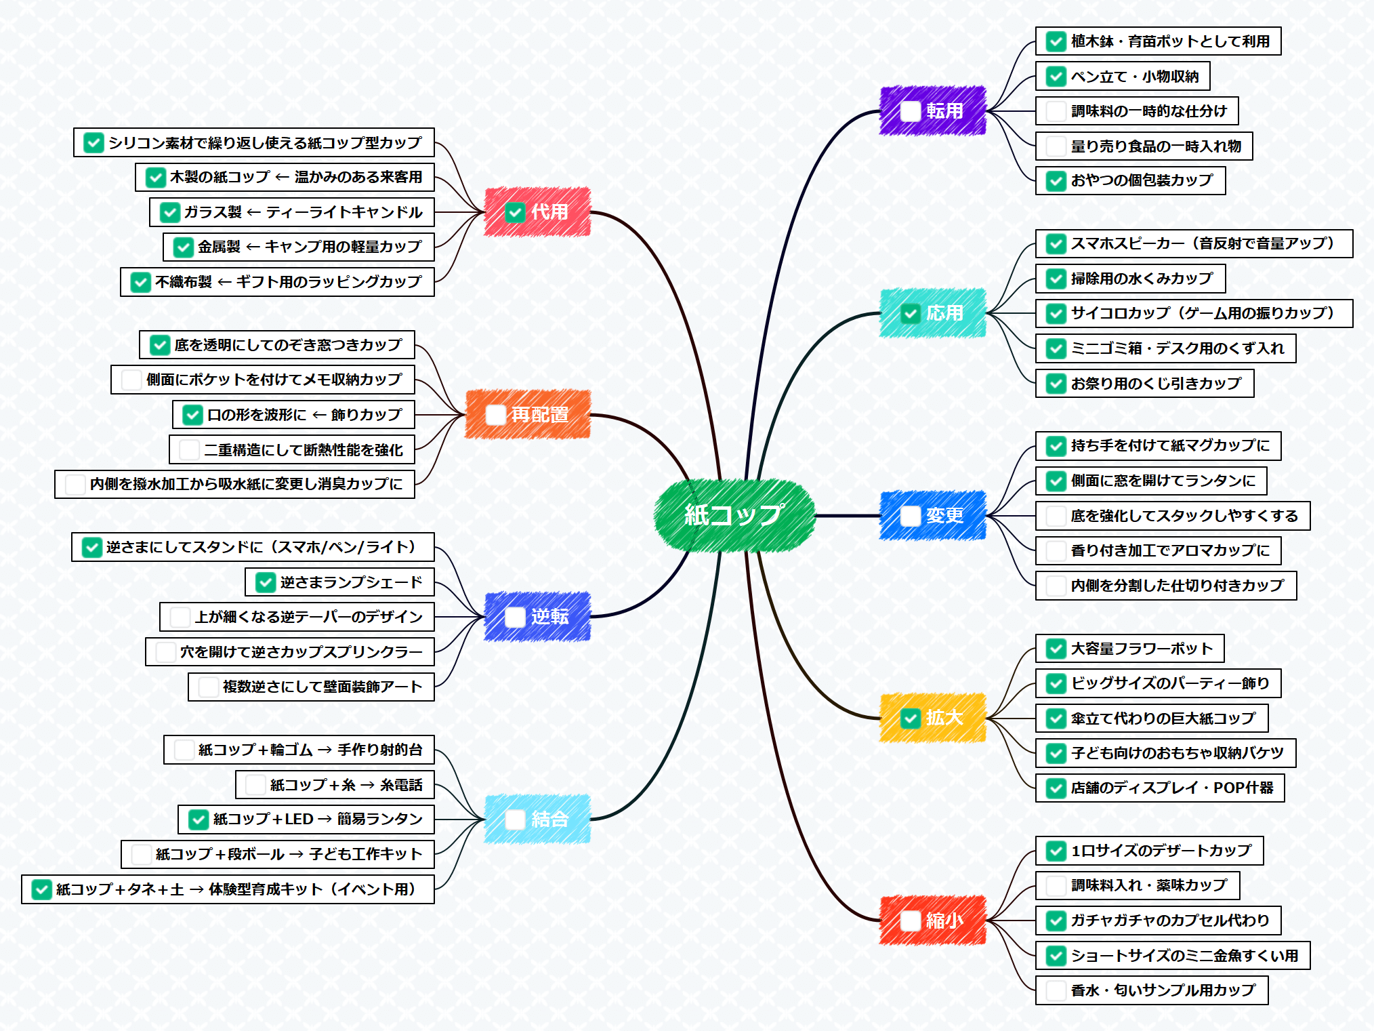The width and height of the screenshot is (1374, 1031).
Task: Select the blue 変更 branch node
Action: click(945, 516)
